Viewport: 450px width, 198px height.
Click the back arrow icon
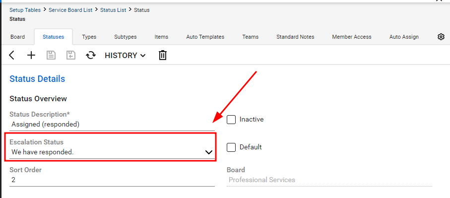click(11, 55)
